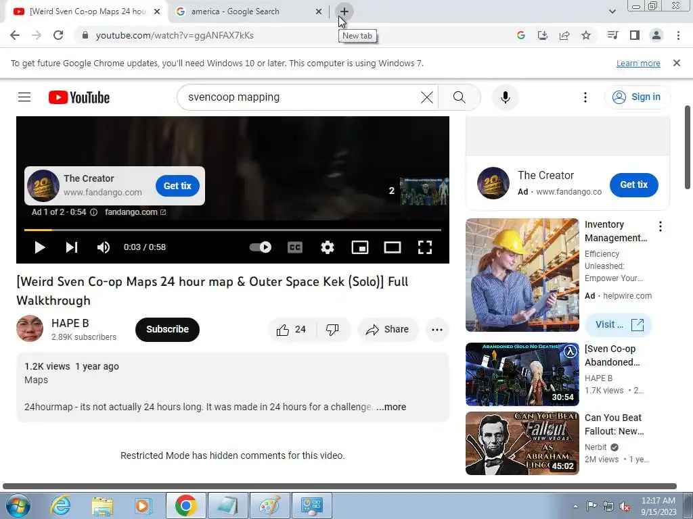Open Windows Explorer folder in taskbar
Image resolution: width=693 pixels, height=519 pixels.
pyautogui.click(x=103, y=505)
